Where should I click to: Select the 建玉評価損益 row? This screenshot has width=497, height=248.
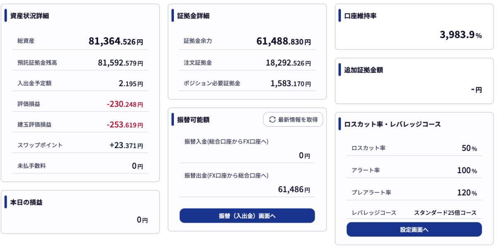pos(80,125)
